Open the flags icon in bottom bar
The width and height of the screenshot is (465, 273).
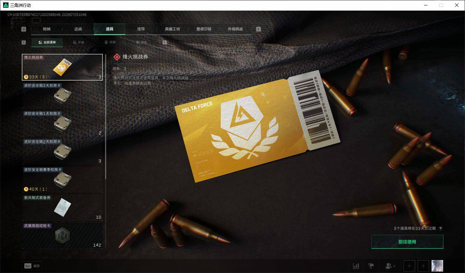pos(371,266)
